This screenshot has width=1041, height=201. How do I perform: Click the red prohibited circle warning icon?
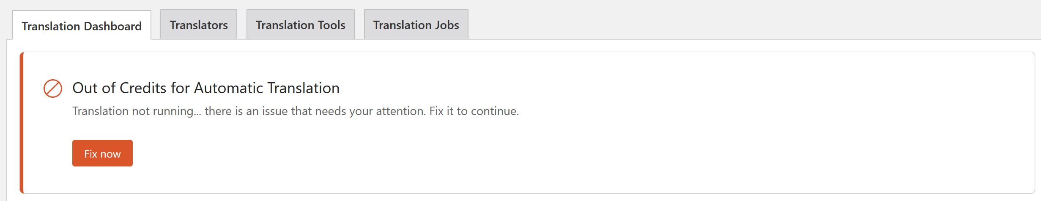tap(53, 88)
